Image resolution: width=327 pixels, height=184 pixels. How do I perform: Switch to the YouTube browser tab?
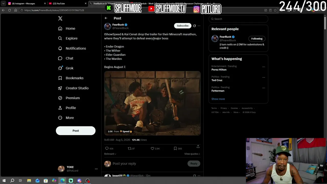67,4
